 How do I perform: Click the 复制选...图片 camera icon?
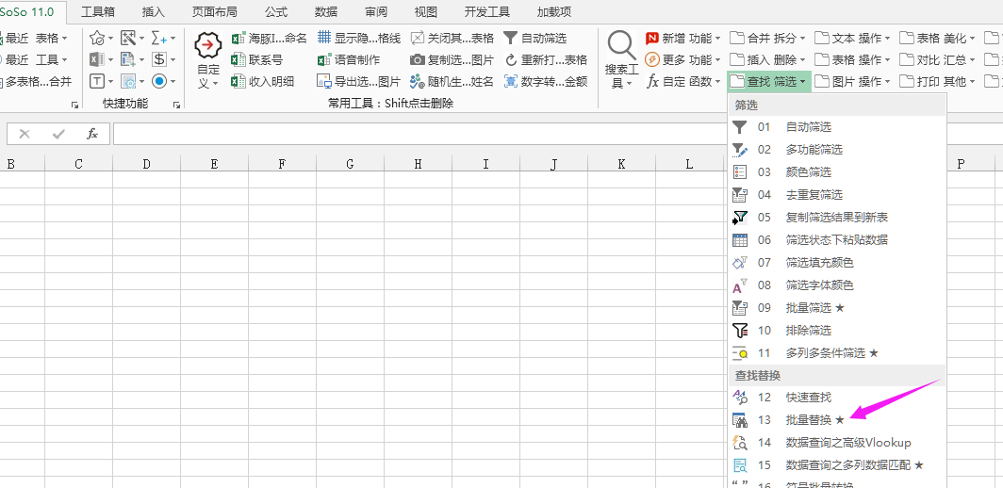pyautogui.click(x=418, y=60)
